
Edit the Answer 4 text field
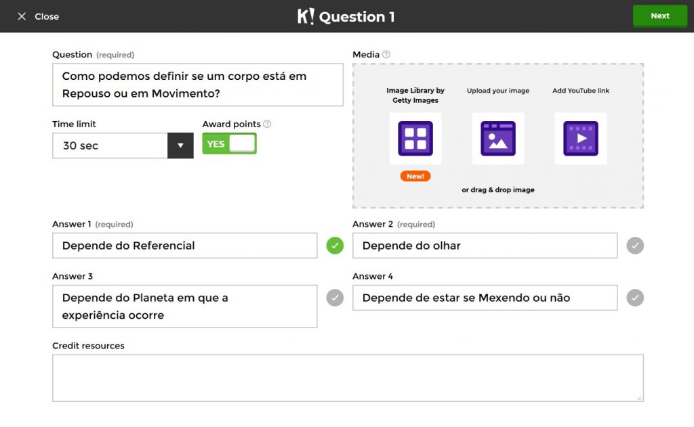pos(485,298)
